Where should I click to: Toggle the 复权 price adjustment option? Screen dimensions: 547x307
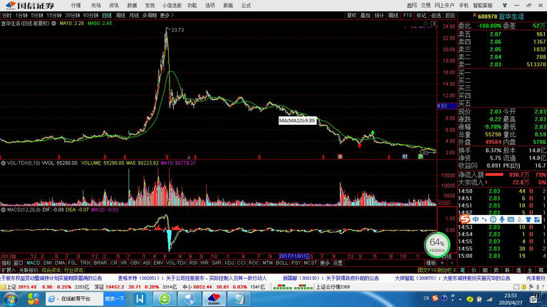[x=351, y=14]
